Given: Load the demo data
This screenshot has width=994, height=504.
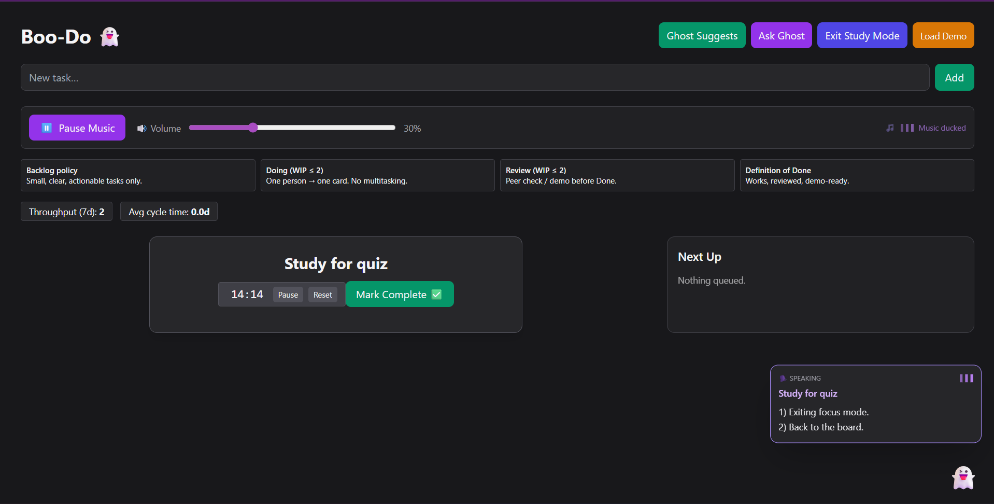Looking at the screenshot, I should click(x=943, y=35).
